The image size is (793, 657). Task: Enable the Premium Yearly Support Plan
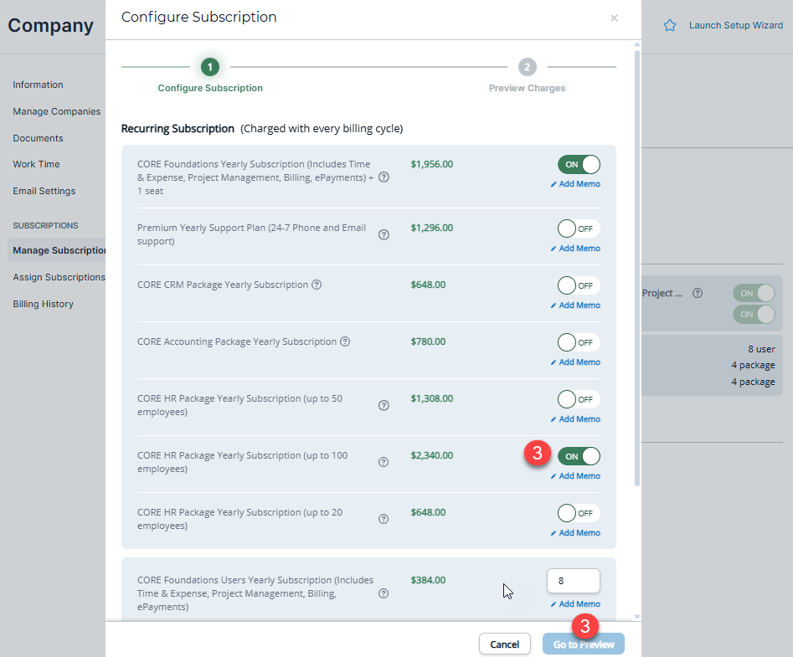578,228
